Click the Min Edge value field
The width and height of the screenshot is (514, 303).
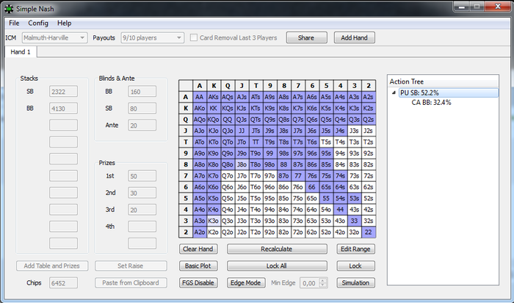coord(309,282)
